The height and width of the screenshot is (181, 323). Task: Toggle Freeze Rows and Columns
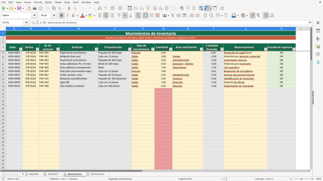click(207, 8)
